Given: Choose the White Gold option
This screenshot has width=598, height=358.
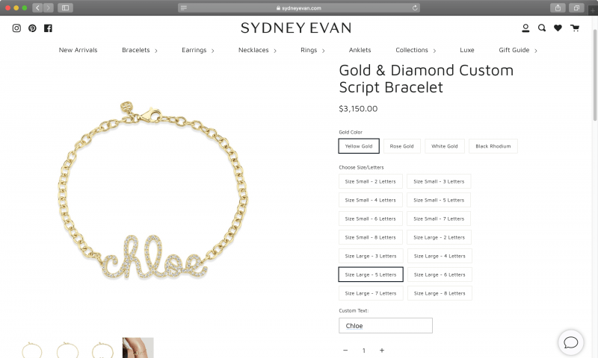Looking at the screenshot, I should tap(445, 146).
